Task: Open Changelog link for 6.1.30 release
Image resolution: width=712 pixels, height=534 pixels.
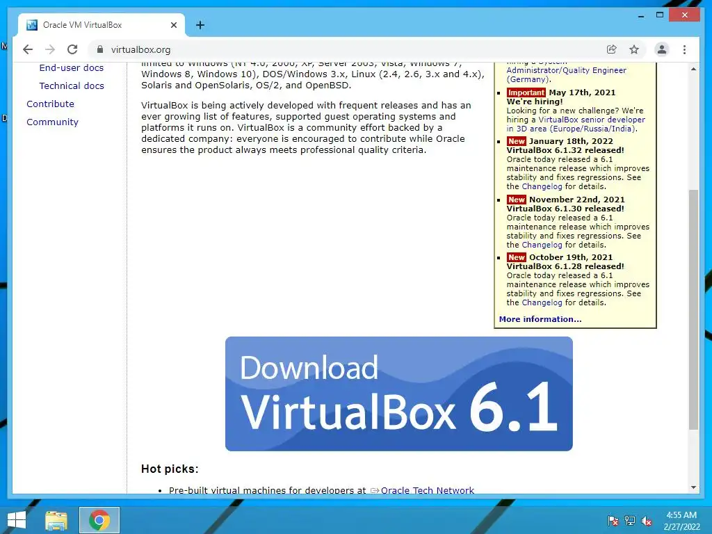Action: point(542,245)
